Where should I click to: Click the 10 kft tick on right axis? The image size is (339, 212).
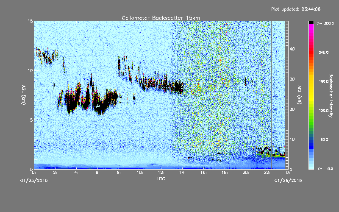click(x=292, y=139)
